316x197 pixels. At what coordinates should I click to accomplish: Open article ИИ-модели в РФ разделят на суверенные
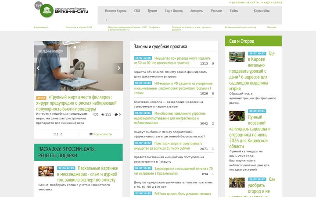[x=173, y=88]
